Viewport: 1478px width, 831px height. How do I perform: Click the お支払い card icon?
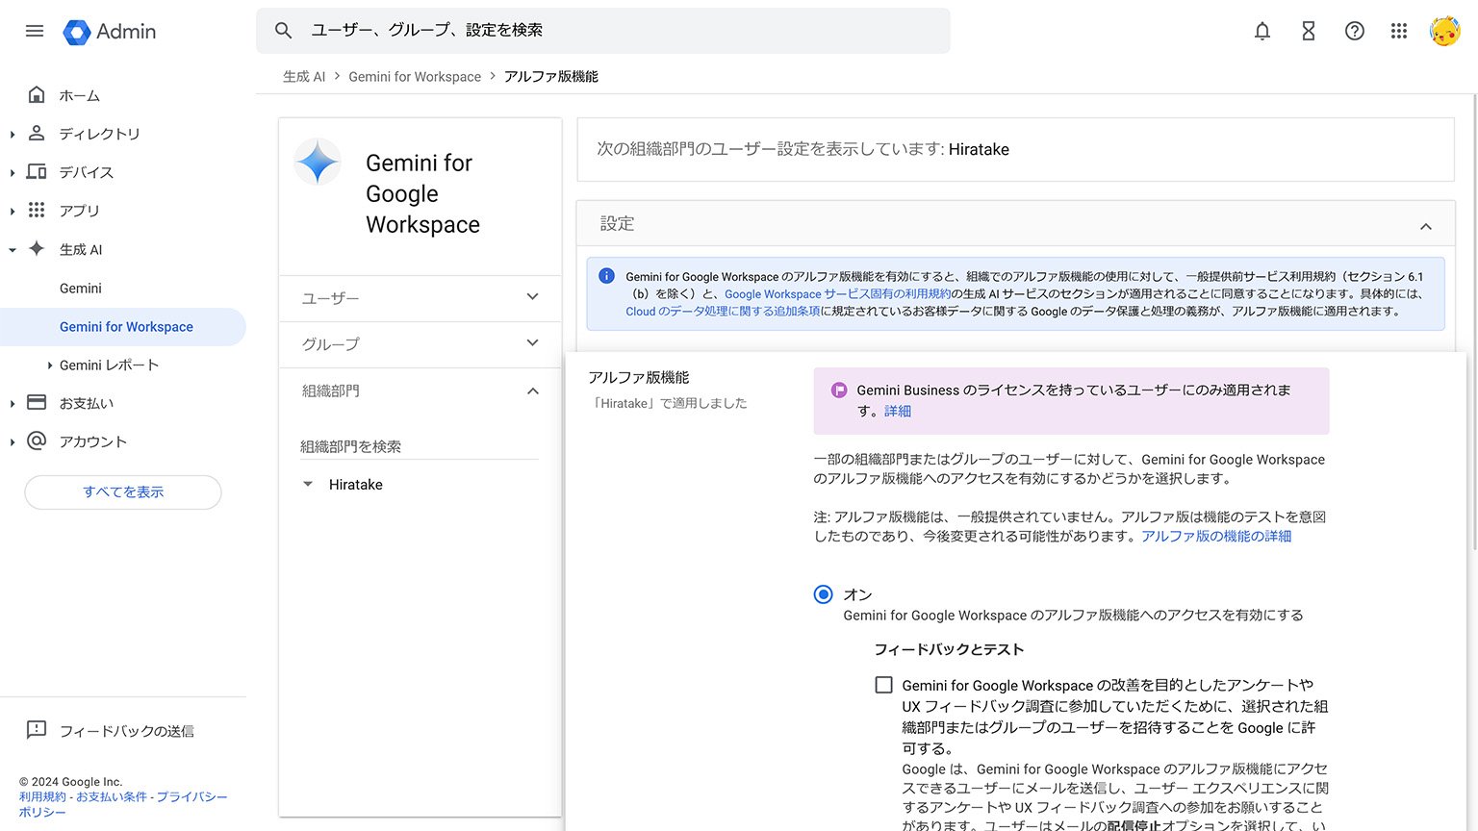click(x=37, y=402)
